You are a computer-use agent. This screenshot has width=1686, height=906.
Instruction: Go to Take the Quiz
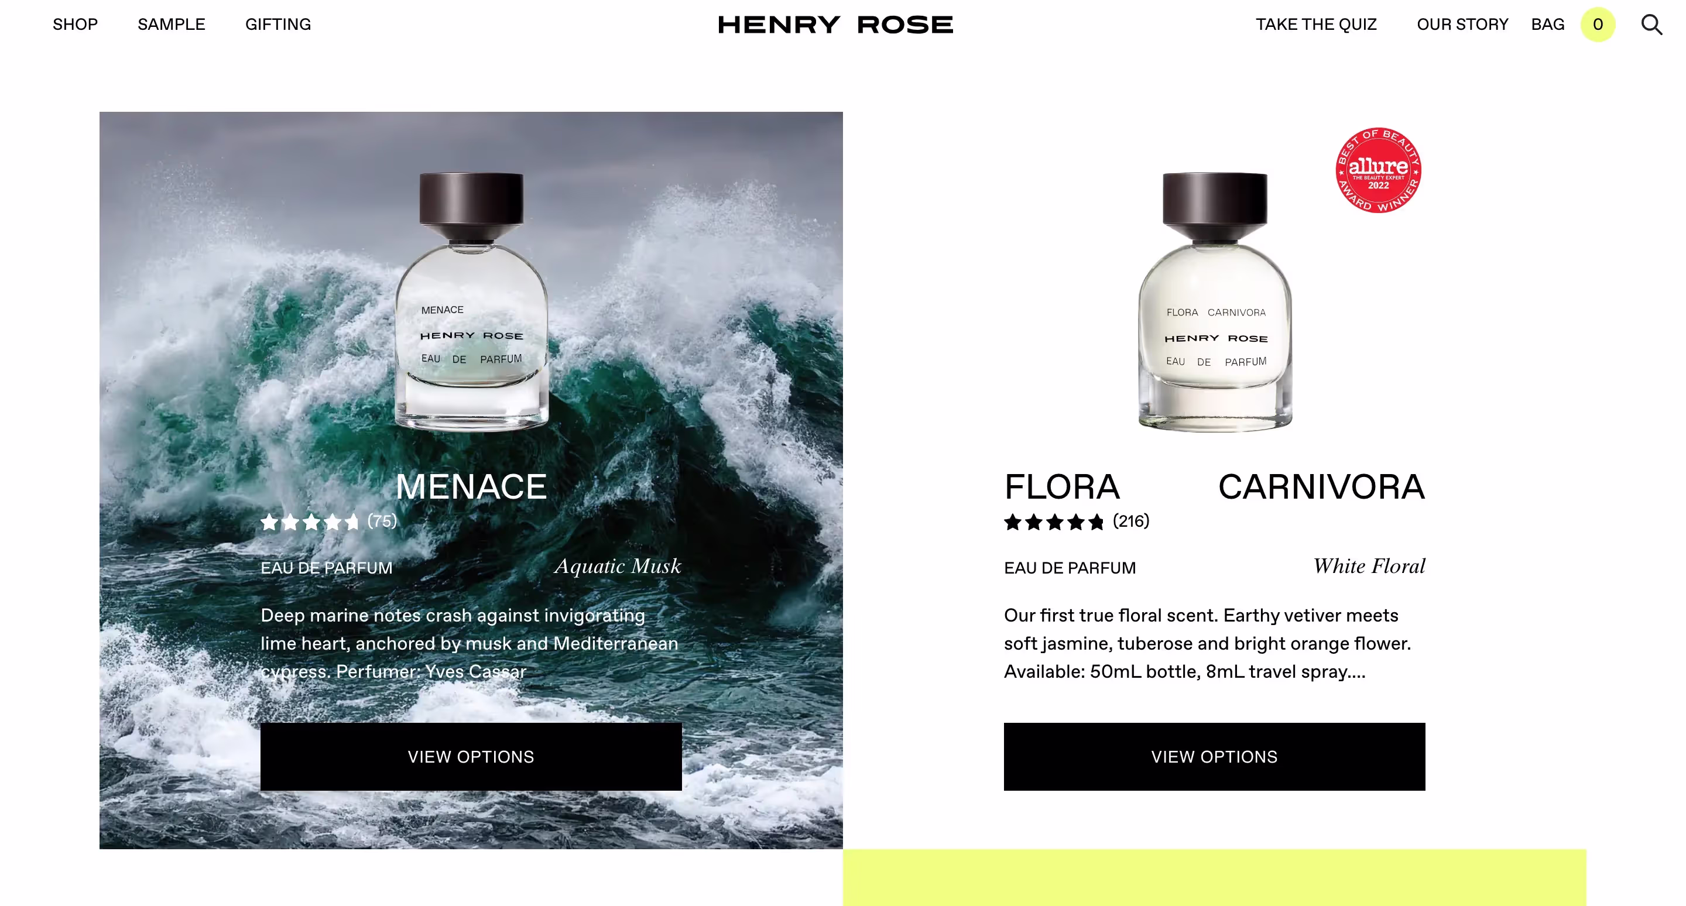pyautogui.click(x=1316, y=25)
